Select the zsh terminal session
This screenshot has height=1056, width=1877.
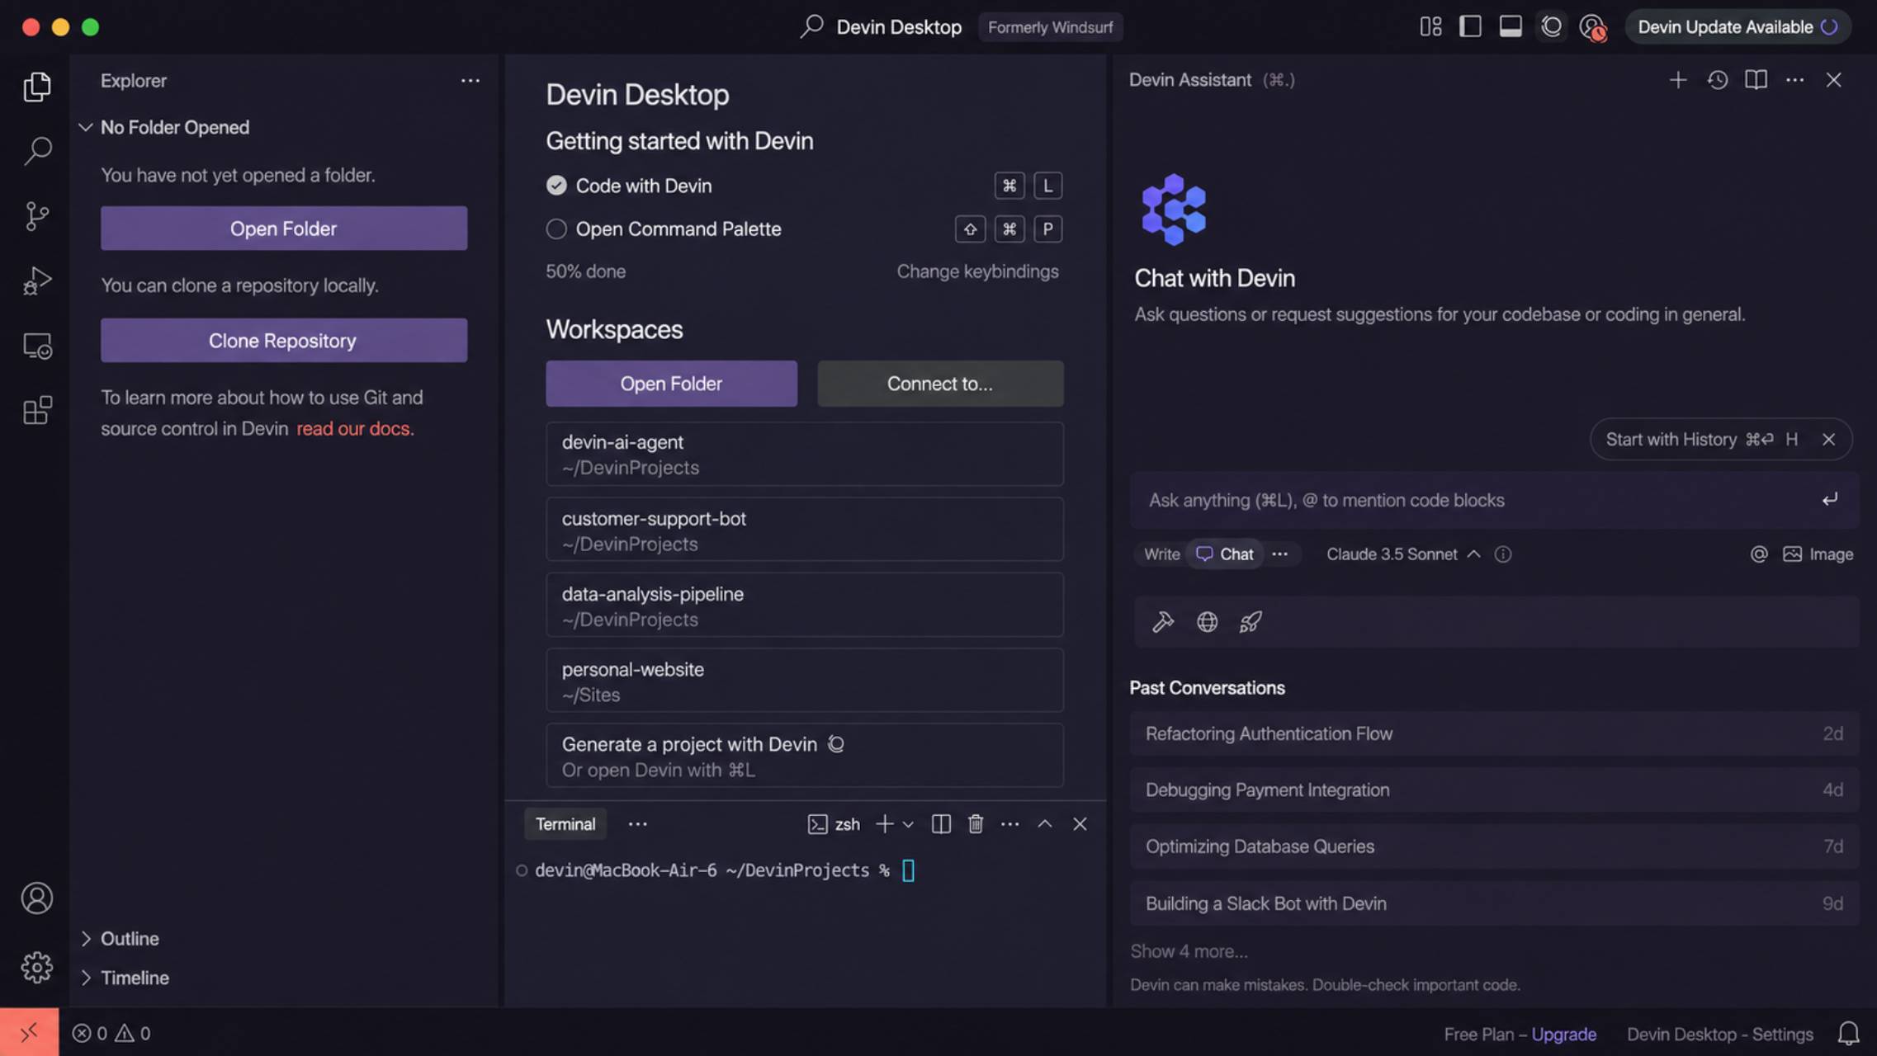coord(834,824)
